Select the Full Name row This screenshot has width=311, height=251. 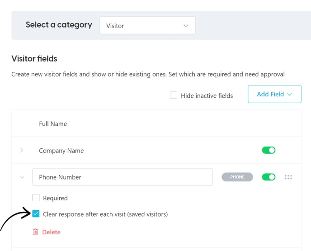coord(156,123)
